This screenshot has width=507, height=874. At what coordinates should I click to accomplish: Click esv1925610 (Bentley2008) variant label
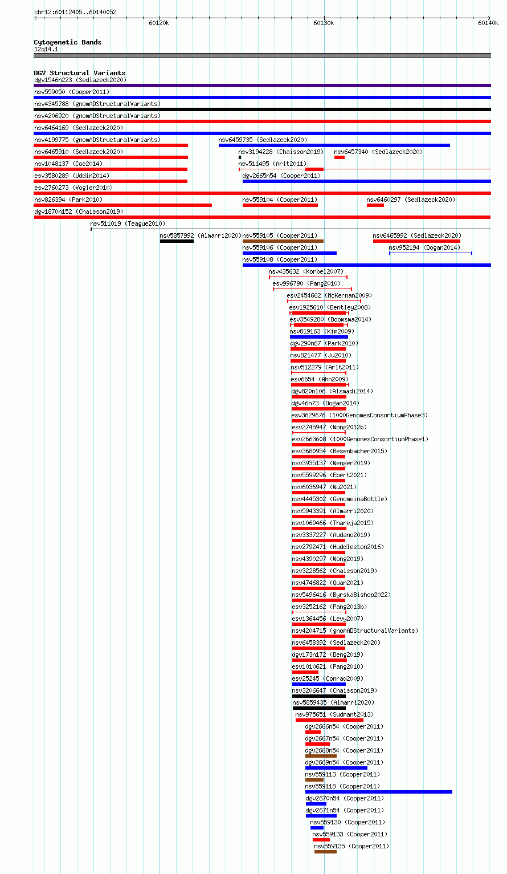pyautogui.click(x=330, y=307)
